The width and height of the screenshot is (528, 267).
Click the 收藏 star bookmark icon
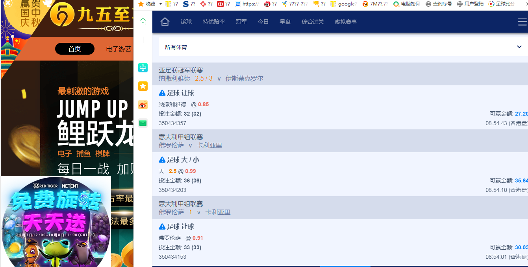141,4
